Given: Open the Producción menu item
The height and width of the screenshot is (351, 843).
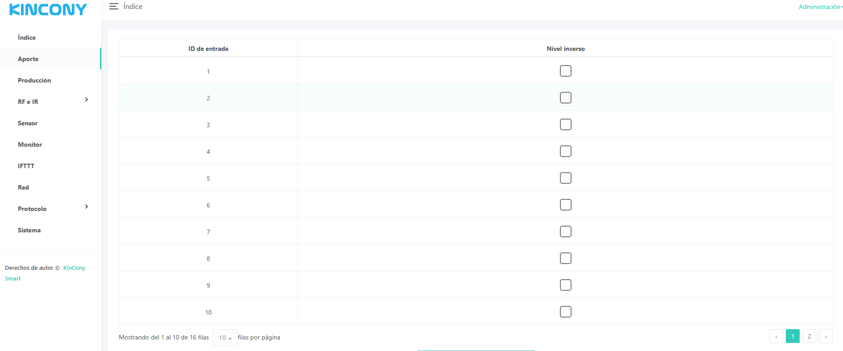Looking at the screenshot, I should (34, 80).
